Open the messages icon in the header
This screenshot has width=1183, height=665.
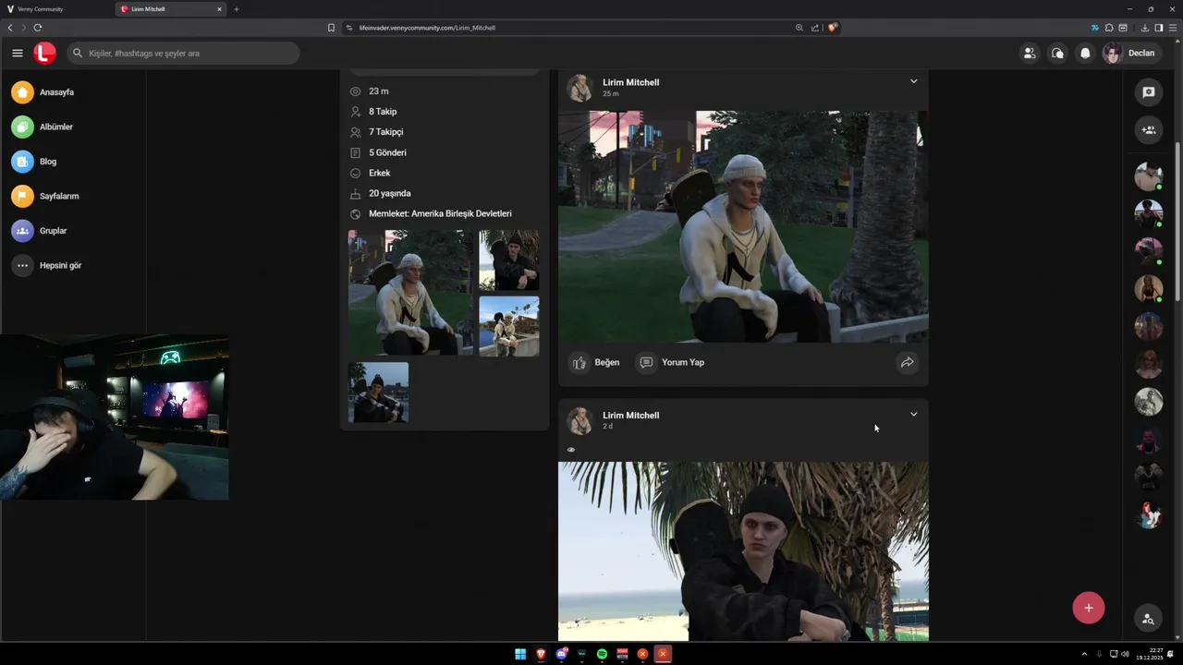point(1057,53)
